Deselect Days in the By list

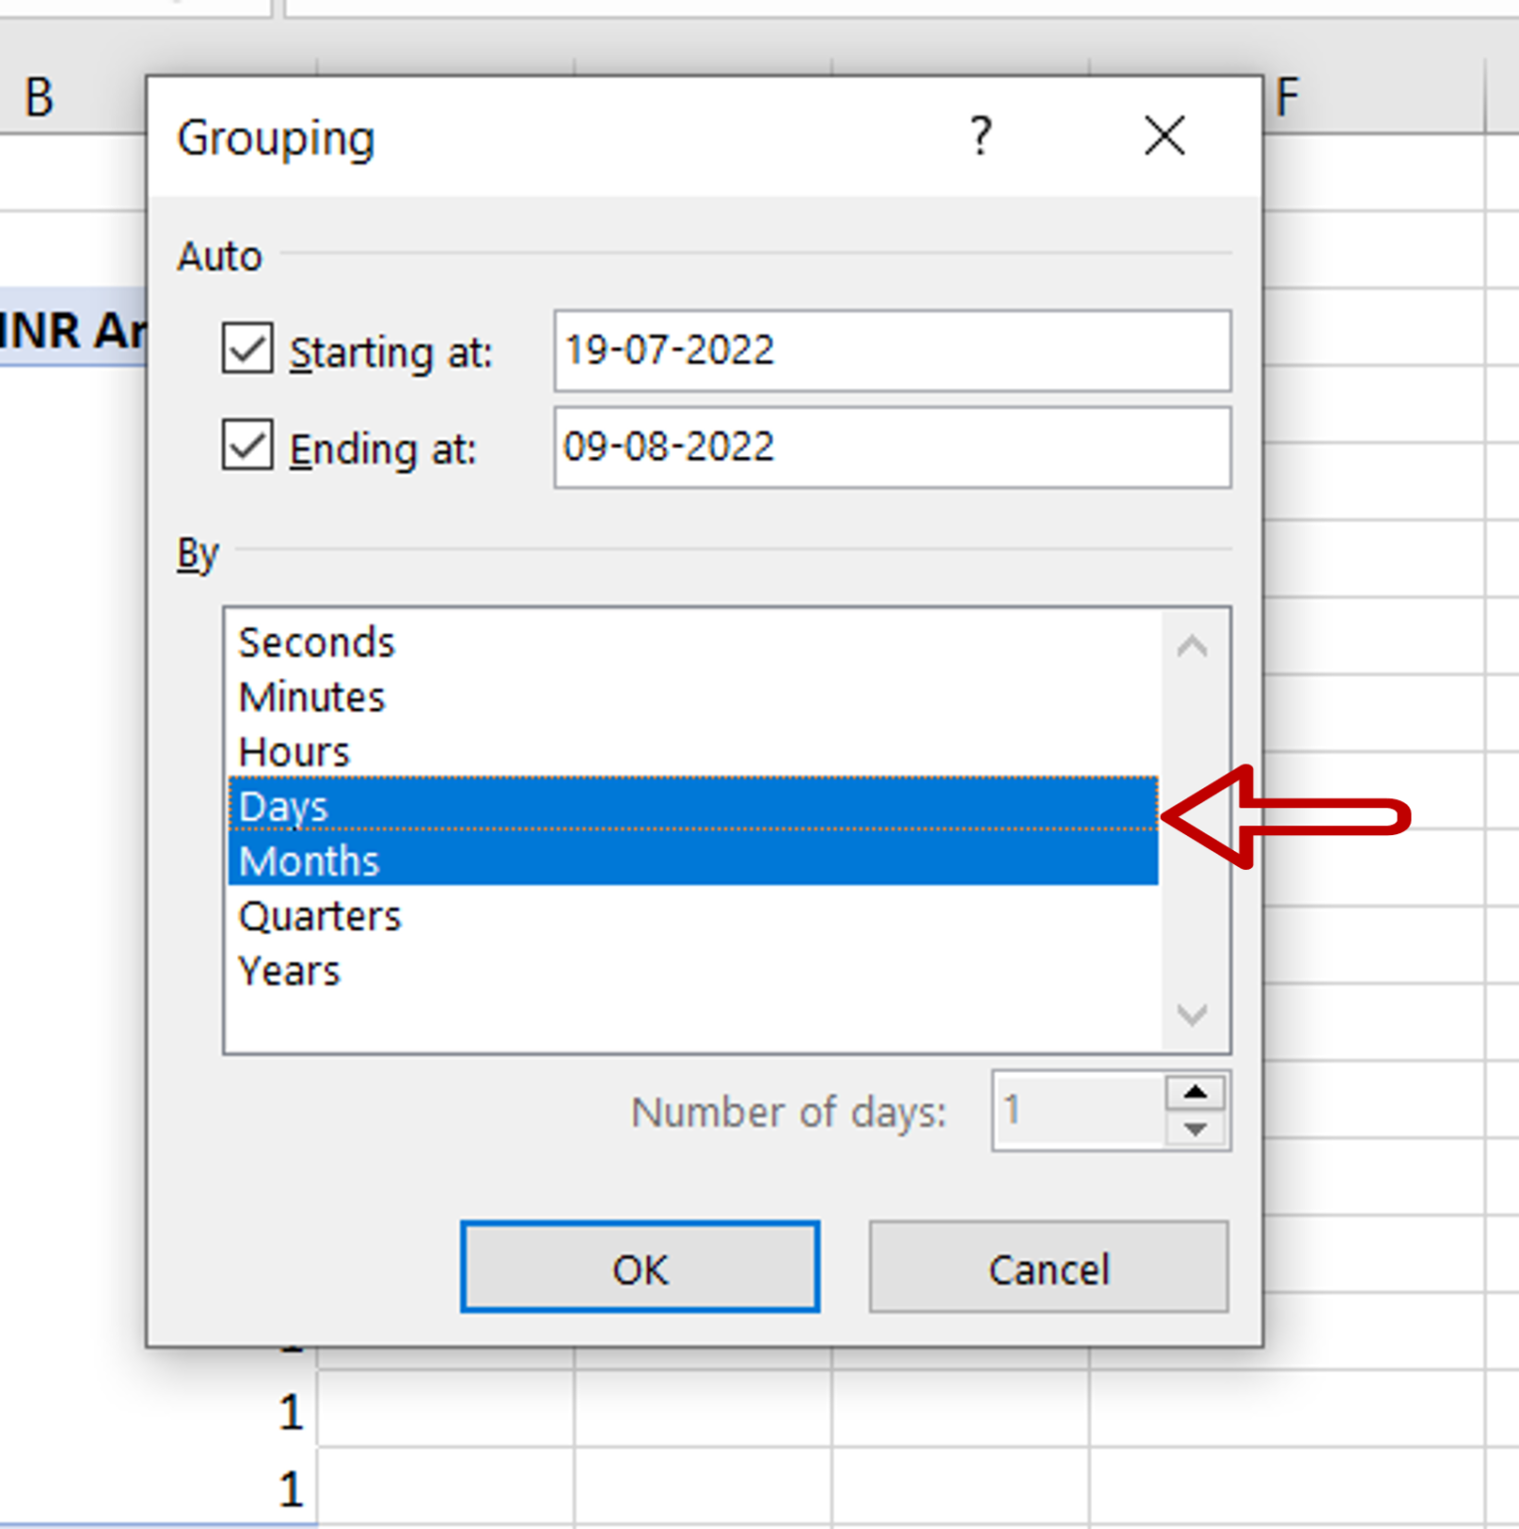[x=693, y=804]
